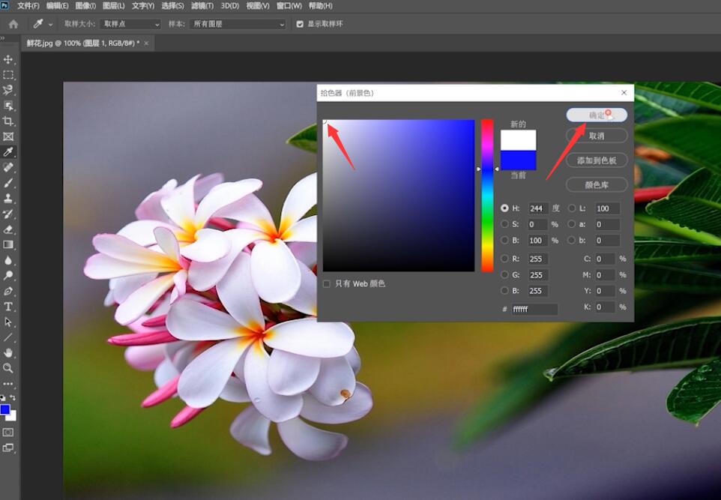Click the vertical hue spectrum slider
The width and height of the screenshot is (721, 500).
click(487, 196)
